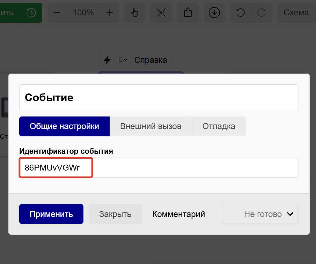Click the Закрыть button
316x264 pixels.
point(115,214)
